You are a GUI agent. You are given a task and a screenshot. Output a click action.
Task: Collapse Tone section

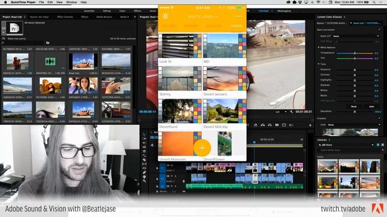(319, 64)
